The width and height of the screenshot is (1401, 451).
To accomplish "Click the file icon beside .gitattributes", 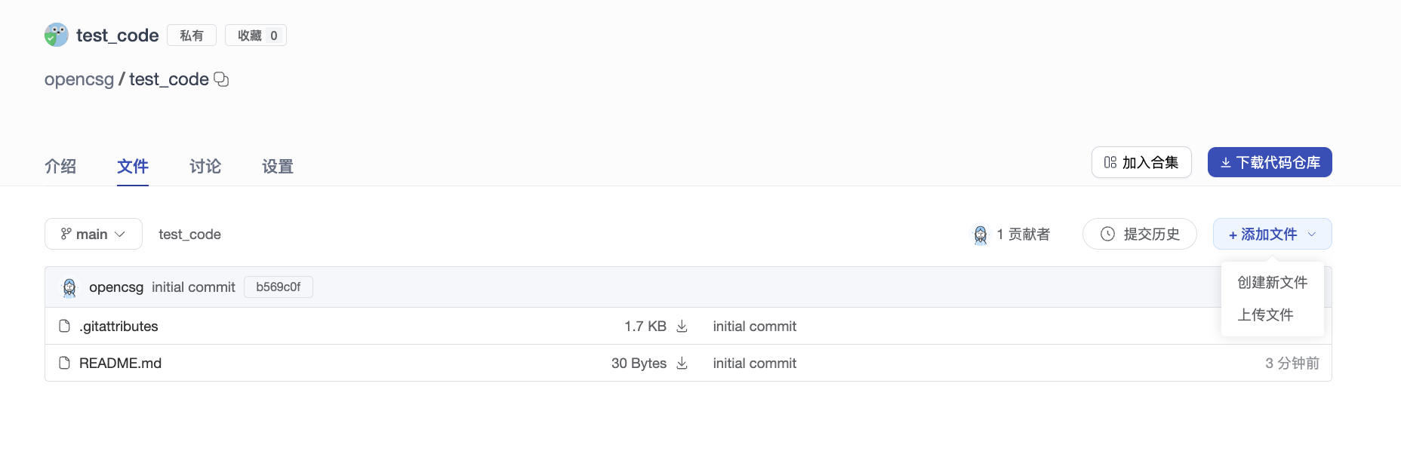I will (x=65, y=326).
